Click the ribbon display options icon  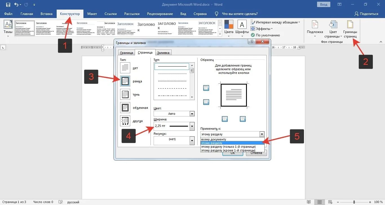[x=340, y=5]
